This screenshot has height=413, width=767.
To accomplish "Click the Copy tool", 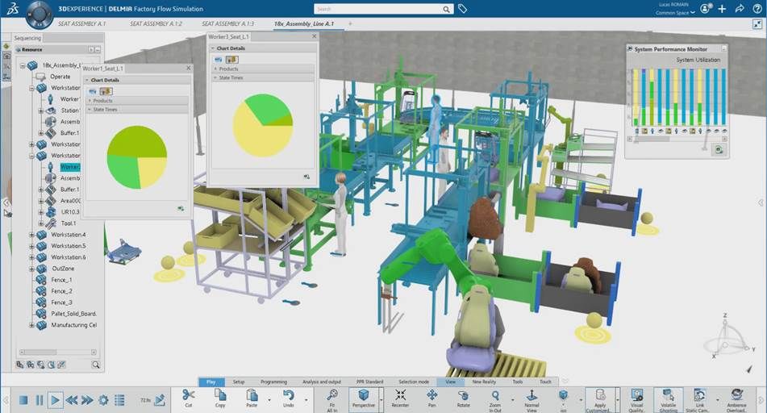I will (x=220, y=398).
